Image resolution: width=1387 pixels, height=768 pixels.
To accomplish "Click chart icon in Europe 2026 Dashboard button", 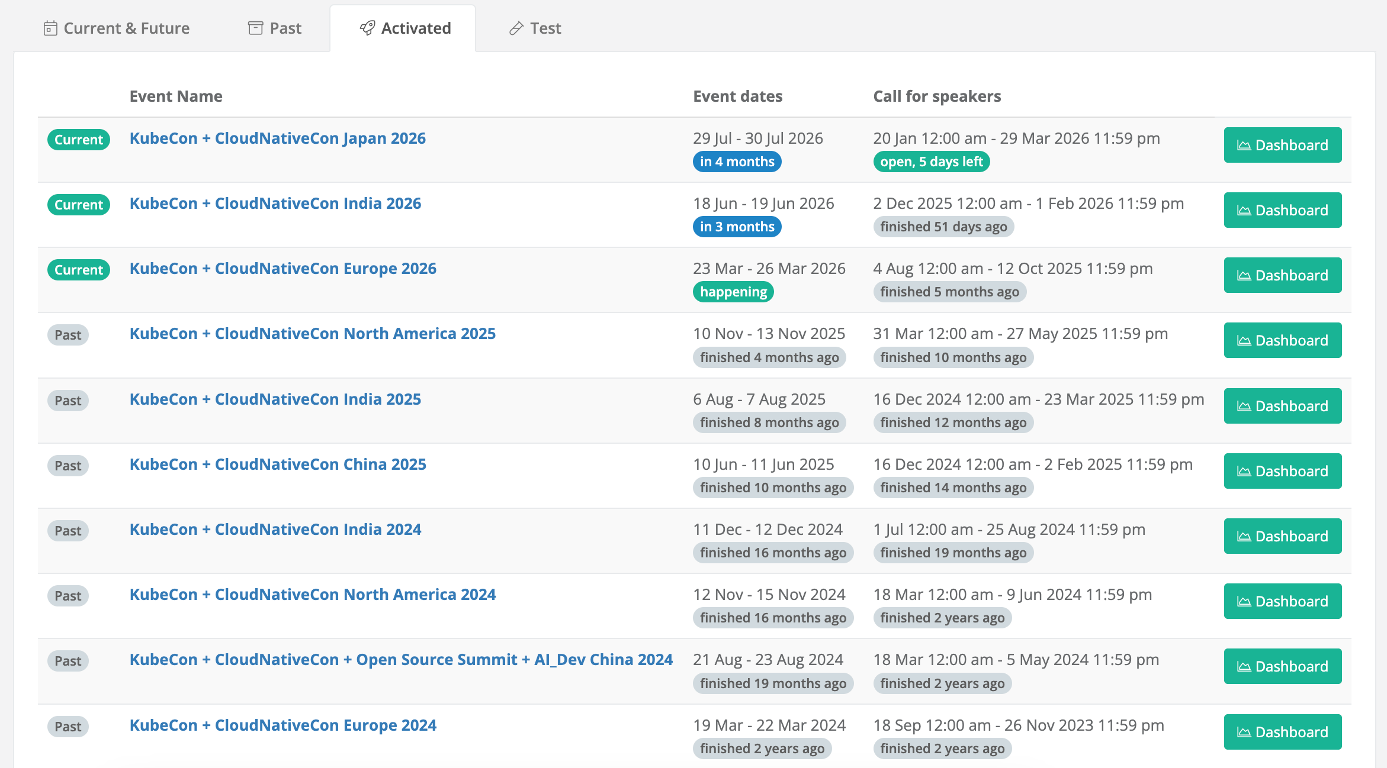I will point(1244,276).
